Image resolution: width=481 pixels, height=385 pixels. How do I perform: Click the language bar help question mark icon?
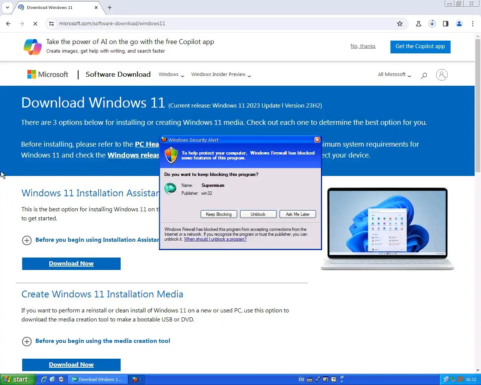(x=333, y=379)
